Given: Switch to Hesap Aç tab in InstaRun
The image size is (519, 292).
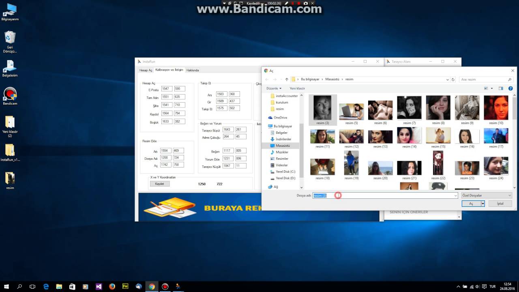Looking at the screenshot, I should click(x=146, y=70).
